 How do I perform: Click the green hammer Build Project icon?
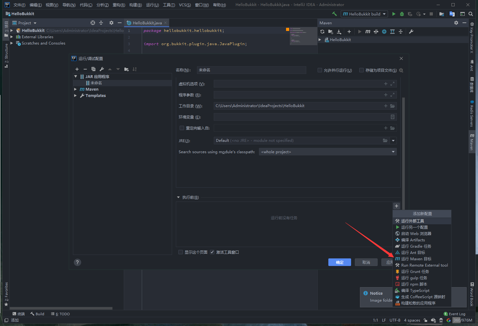[334, 14]
